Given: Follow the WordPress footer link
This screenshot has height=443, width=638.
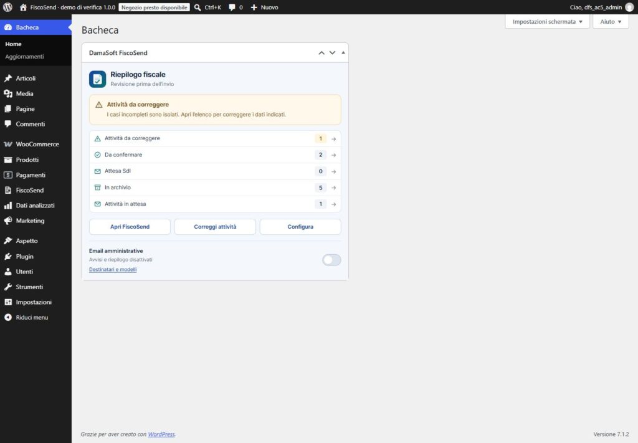Looking at the screenshot, I should [x=161, y=434].
